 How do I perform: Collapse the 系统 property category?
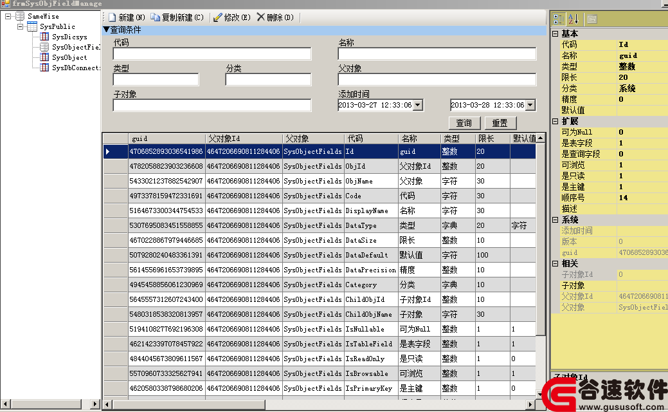tap(555, 220)
